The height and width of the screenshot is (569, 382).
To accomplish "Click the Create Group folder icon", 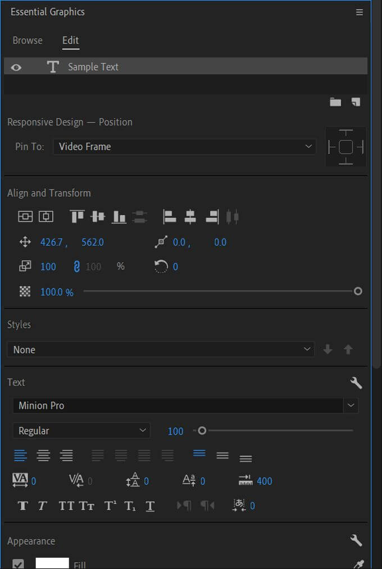I will (x=335, y=102).
